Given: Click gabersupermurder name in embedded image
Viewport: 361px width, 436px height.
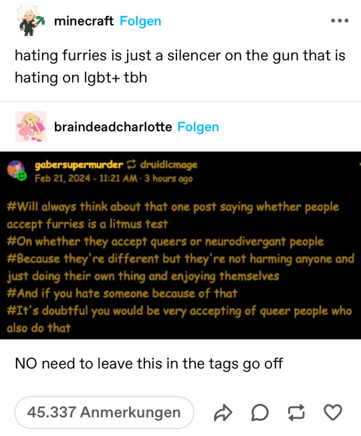Looking at the screenshot, I should point(79,165).
